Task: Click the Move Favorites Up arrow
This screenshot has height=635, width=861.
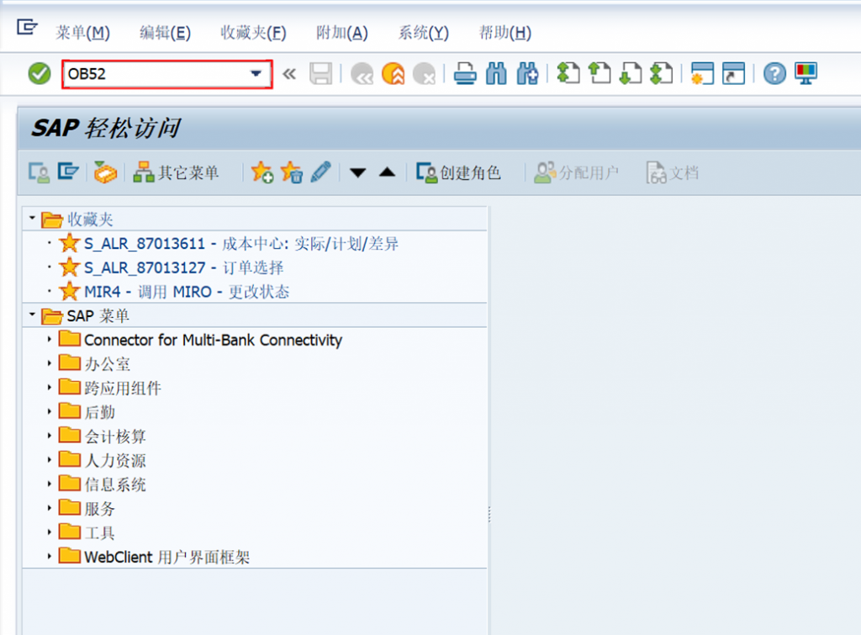Action: point(387,172)
